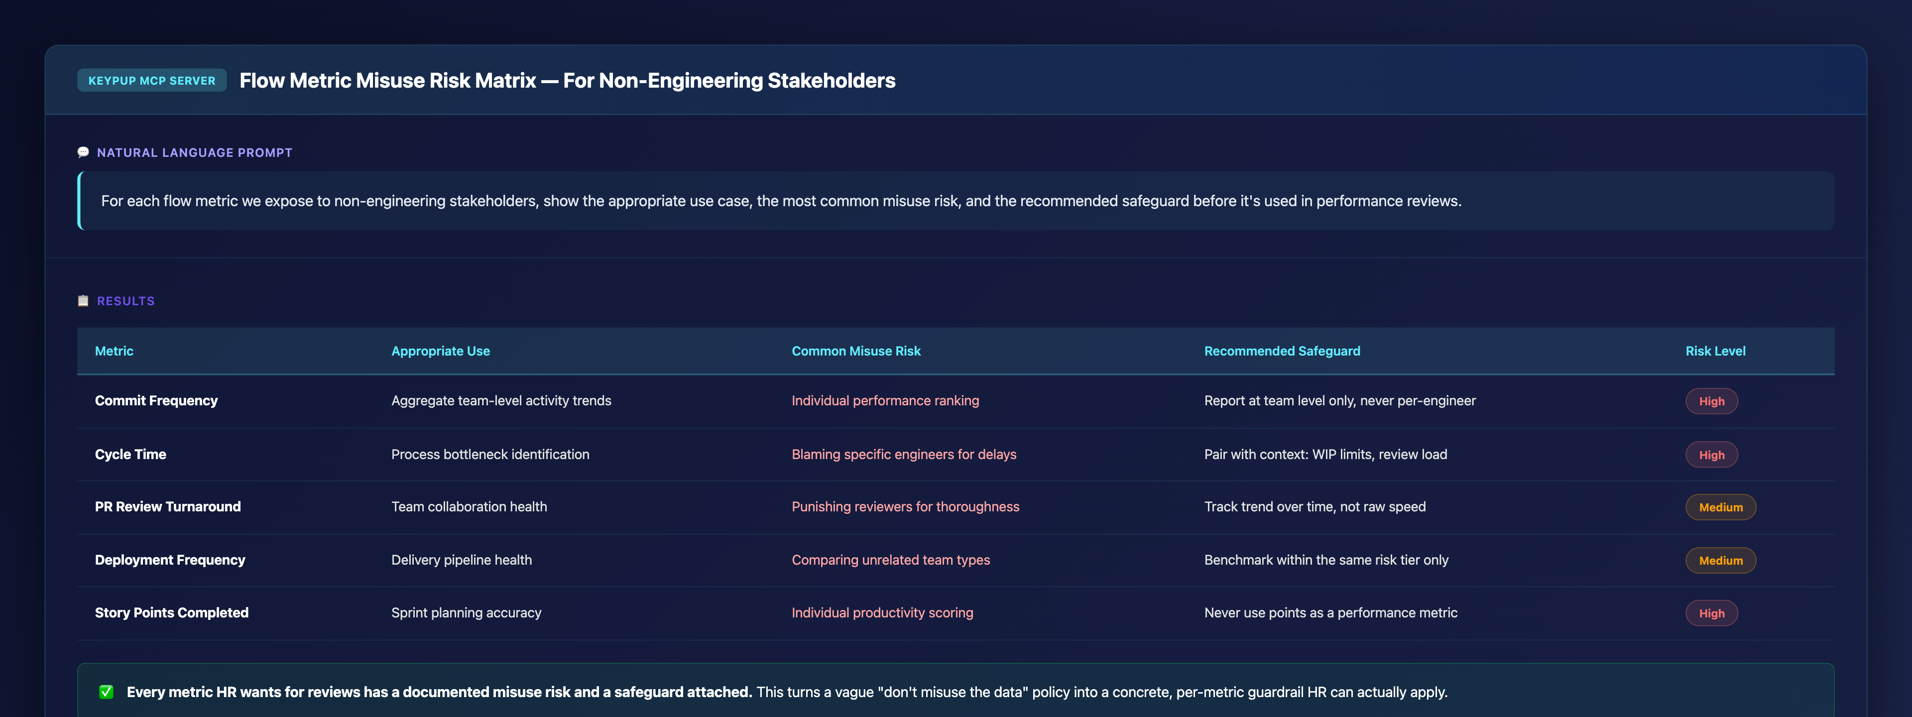Select the Deployment Frequency metric cell

point(170,560)
